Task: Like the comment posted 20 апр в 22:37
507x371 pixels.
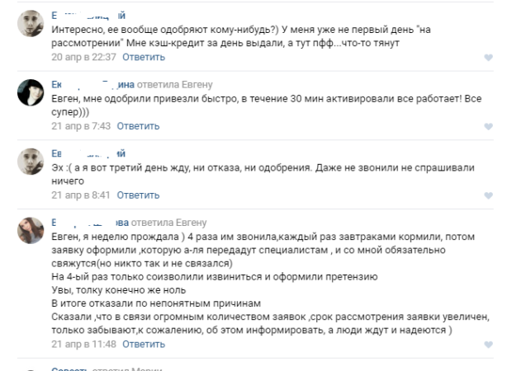Action: pyautogui.click(x=488, y=57)
